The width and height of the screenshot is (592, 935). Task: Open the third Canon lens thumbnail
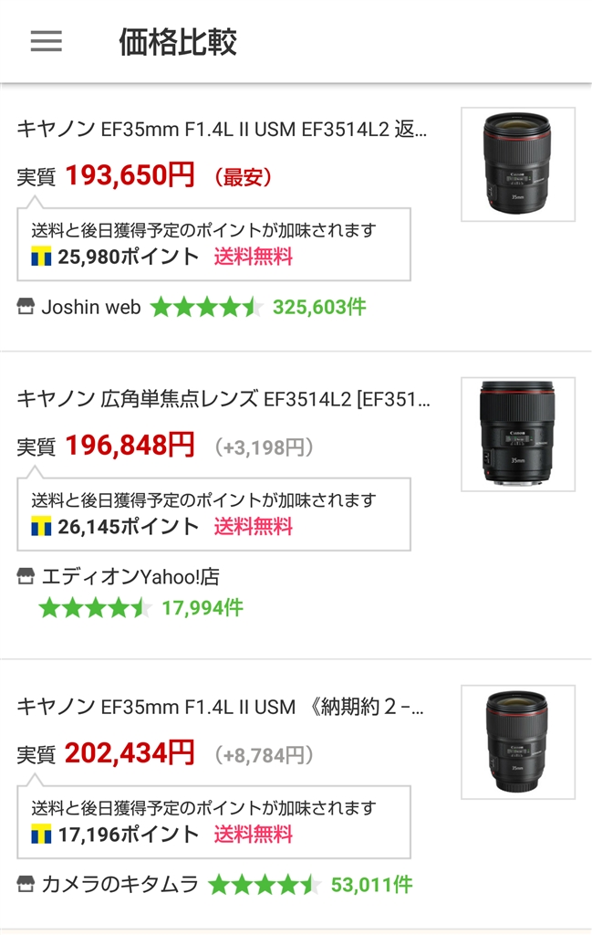[x=517, y=741]
